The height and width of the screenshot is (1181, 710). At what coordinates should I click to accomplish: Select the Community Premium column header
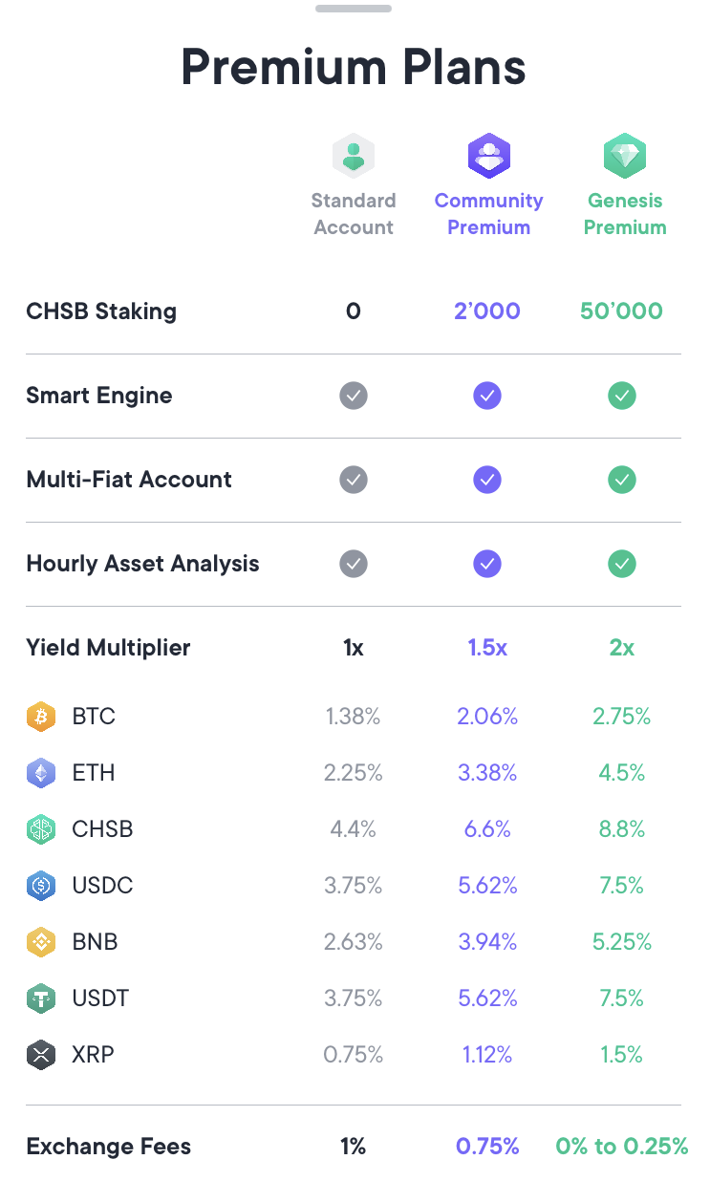pyautogui.click(x=488, y=214)
